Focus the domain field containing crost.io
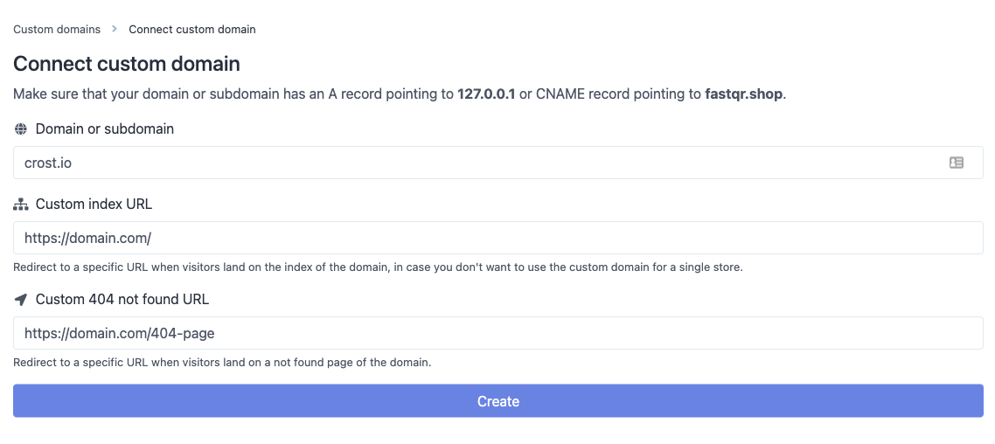This screenshot has height=444, width=995. coord(498,163)
